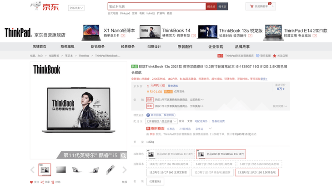The width and height of the screenshot is (332, 186).
Task: Click the main ThinkBook product image
Action: tap(79, 110)
